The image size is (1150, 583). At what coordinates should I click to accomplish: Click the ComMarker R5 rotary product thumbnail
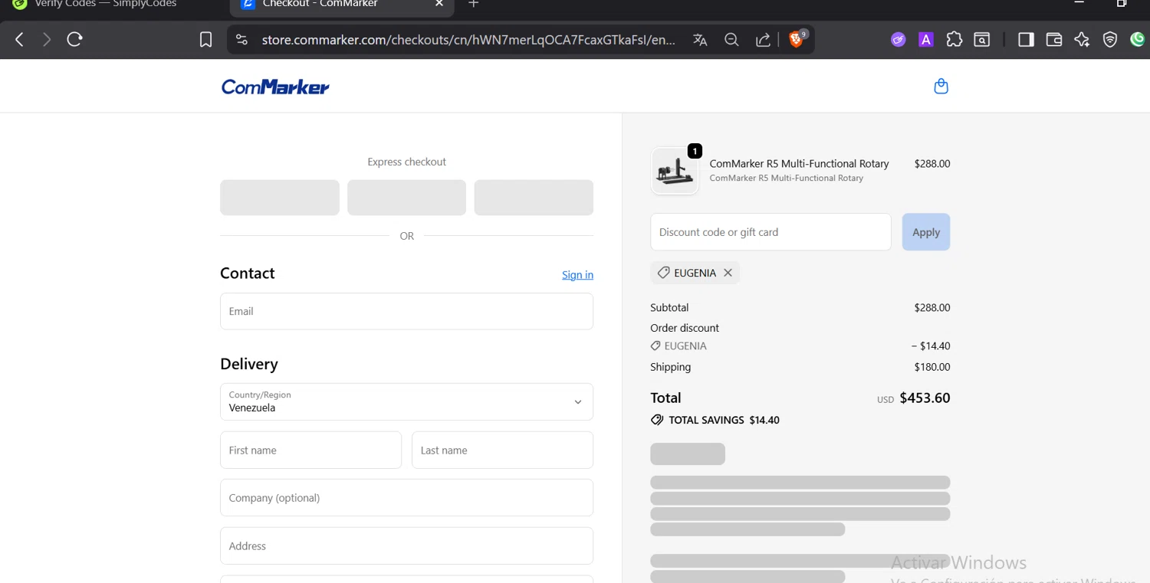675,171
